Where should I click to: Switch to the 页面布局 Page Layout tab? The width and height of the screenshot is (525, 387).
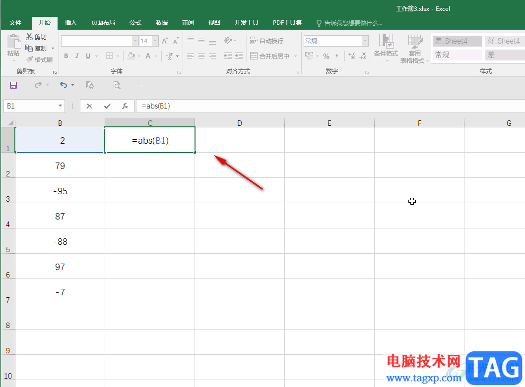(103, 23)
